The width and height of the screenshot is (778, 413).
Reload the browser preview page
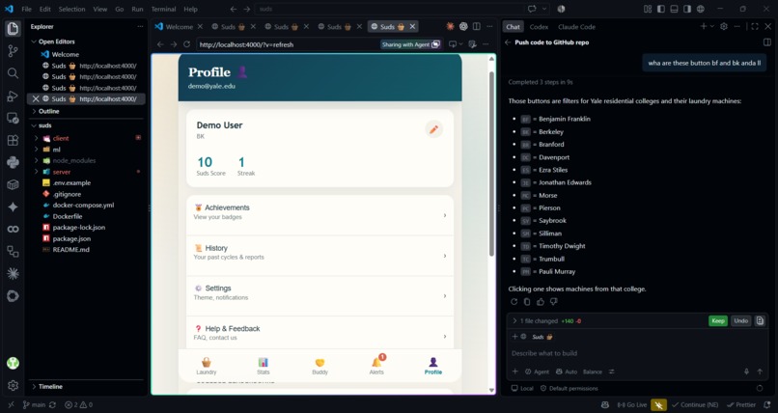click(x=186, y=44)
